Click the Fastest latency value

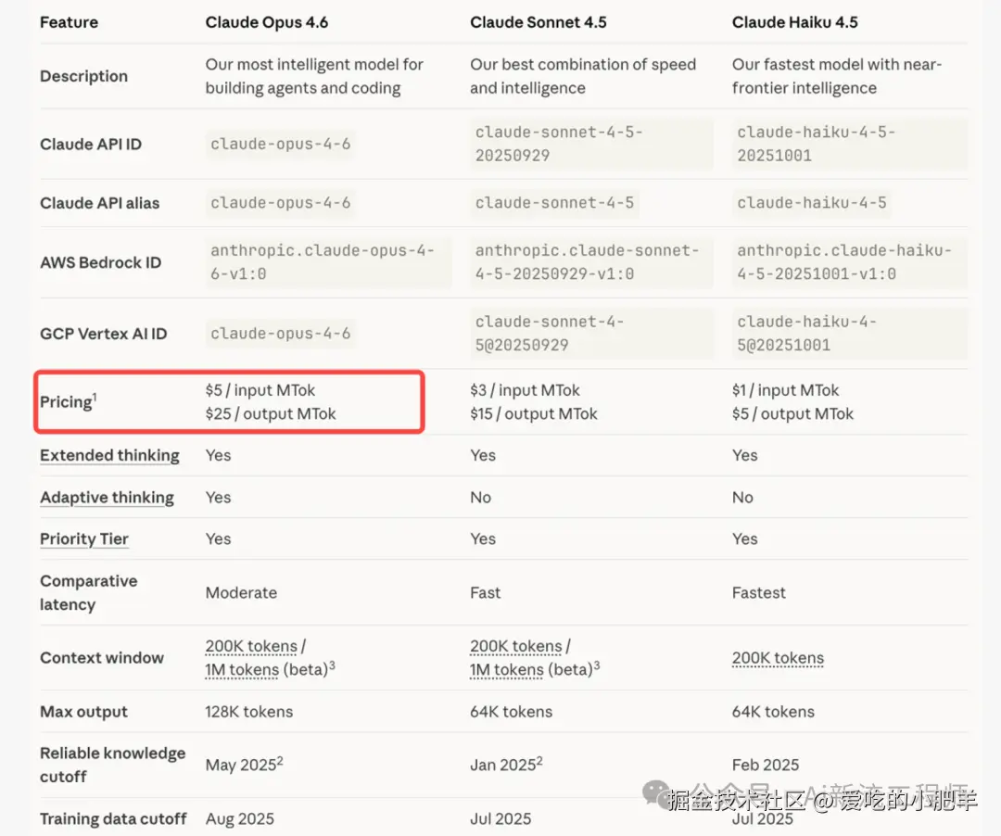(x=758, y=593)
